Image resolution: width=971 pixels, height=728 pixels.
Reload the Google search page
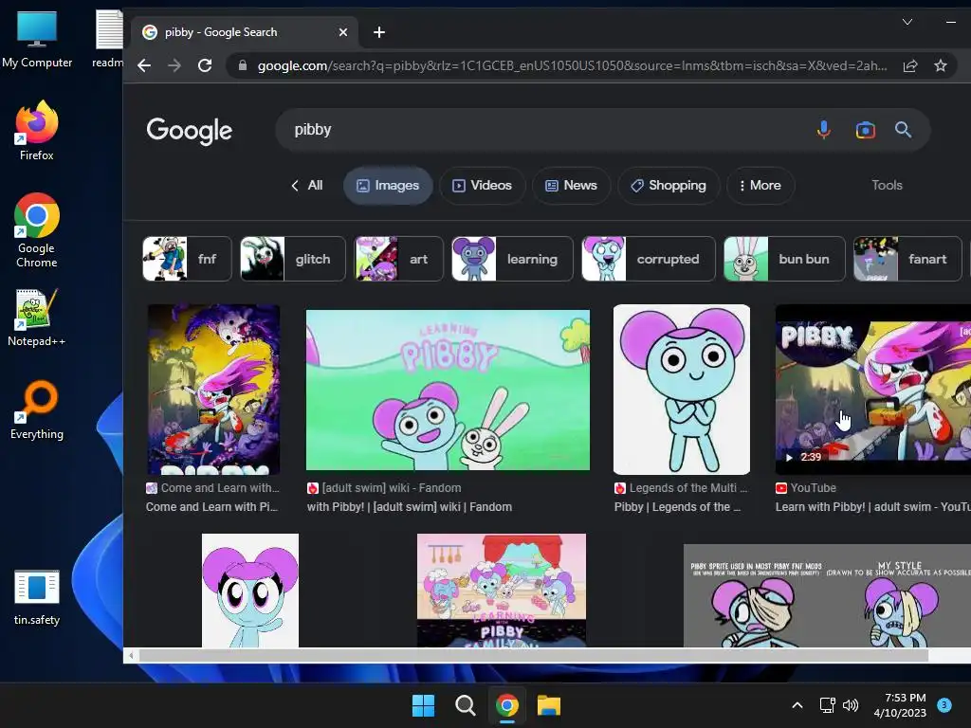pyautogui.click(x=205, y=65)
